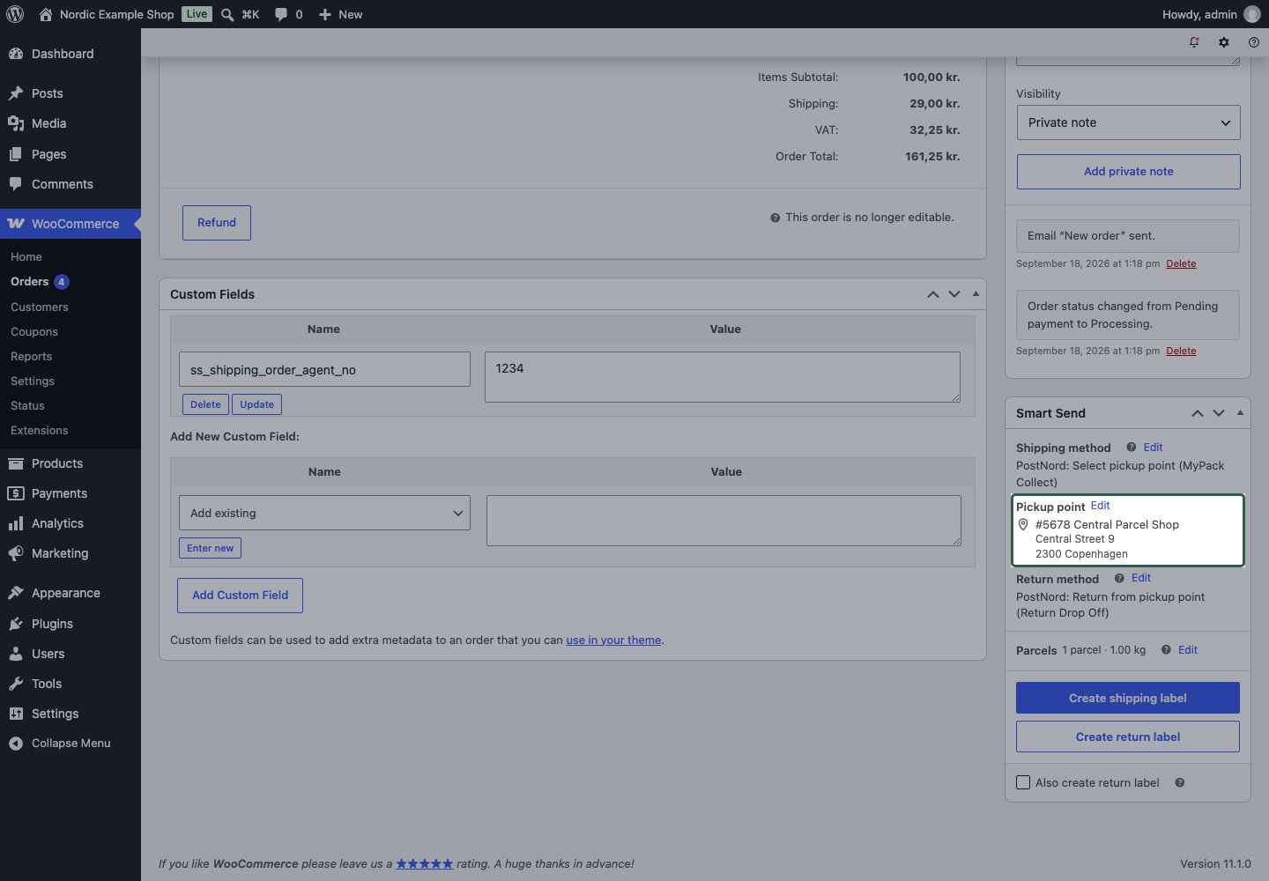Click the value field containing 1234

pos(723,377)
